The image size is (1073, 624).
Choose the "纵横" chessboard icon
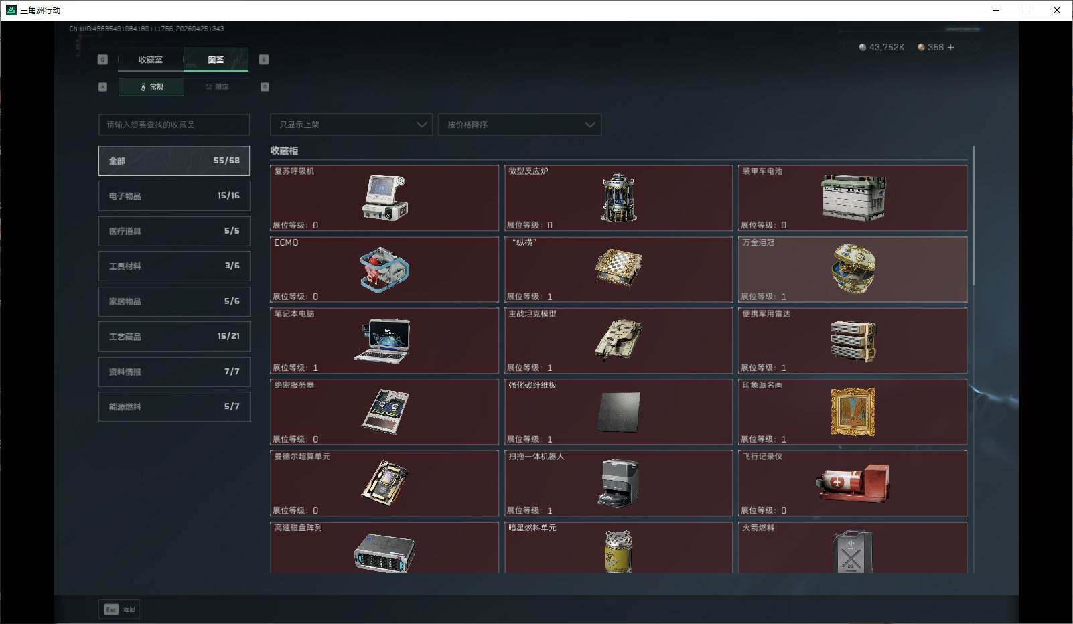(618, 268)
